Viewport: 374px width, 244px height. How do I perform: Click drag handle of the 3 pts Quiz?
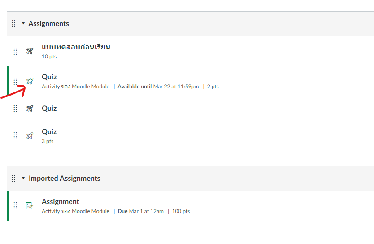(x=15, y=136)
